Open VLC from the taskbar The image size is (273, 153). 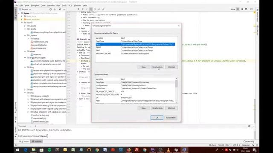click(168, 150)
